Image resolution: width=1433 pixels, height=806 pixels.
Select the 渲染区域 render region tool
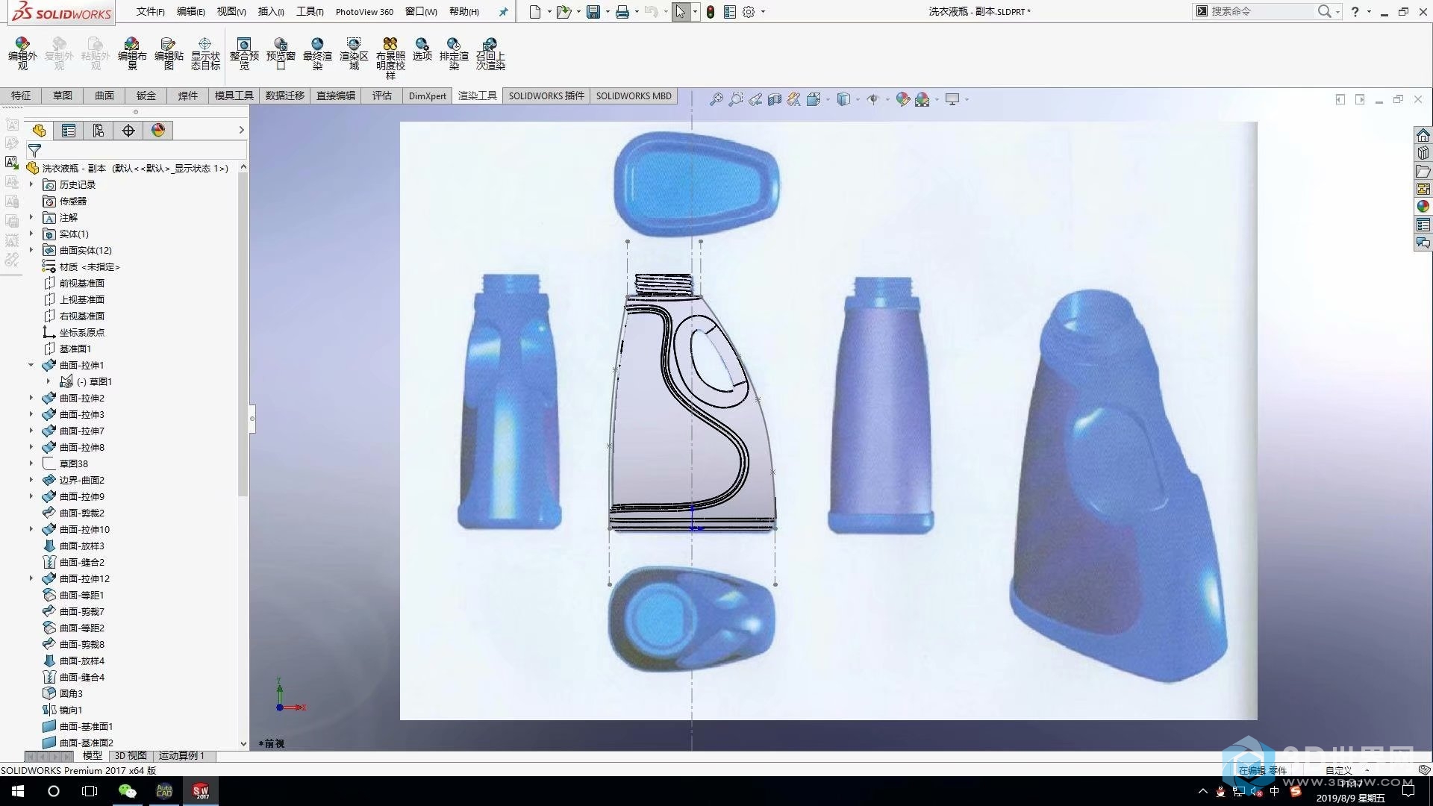point(354,54)
